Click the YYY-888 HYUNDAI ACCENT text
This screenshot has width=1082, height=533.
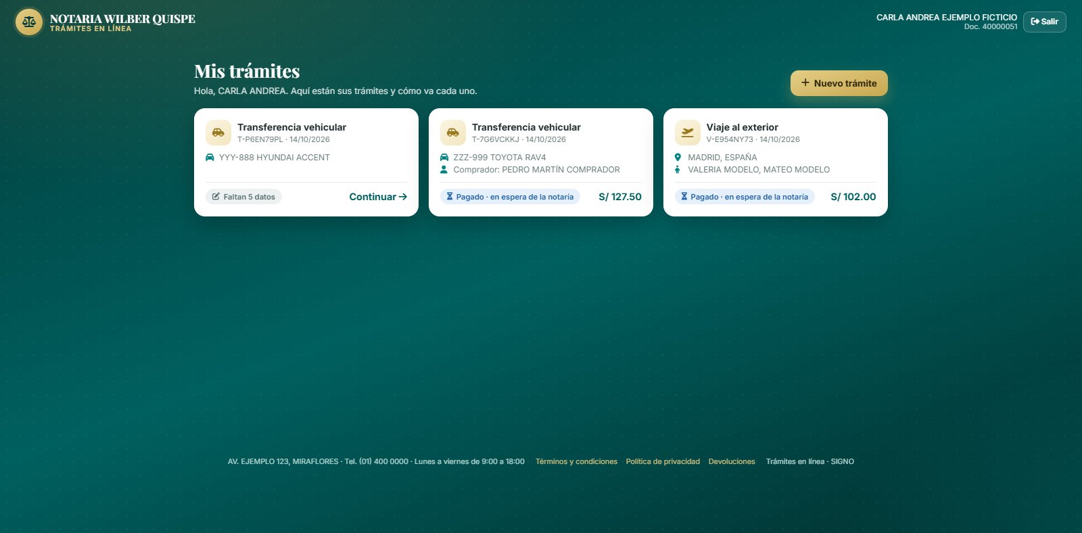pos(275,158)
